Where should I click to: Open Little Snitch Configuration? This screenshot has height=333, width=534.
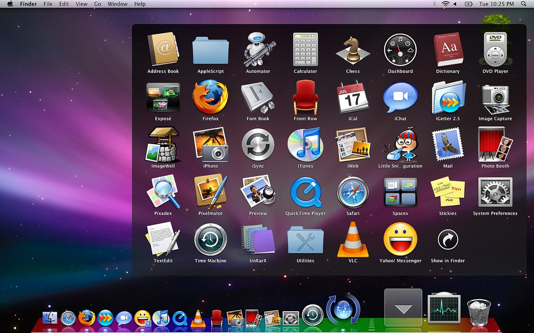(x=400, y=145)
